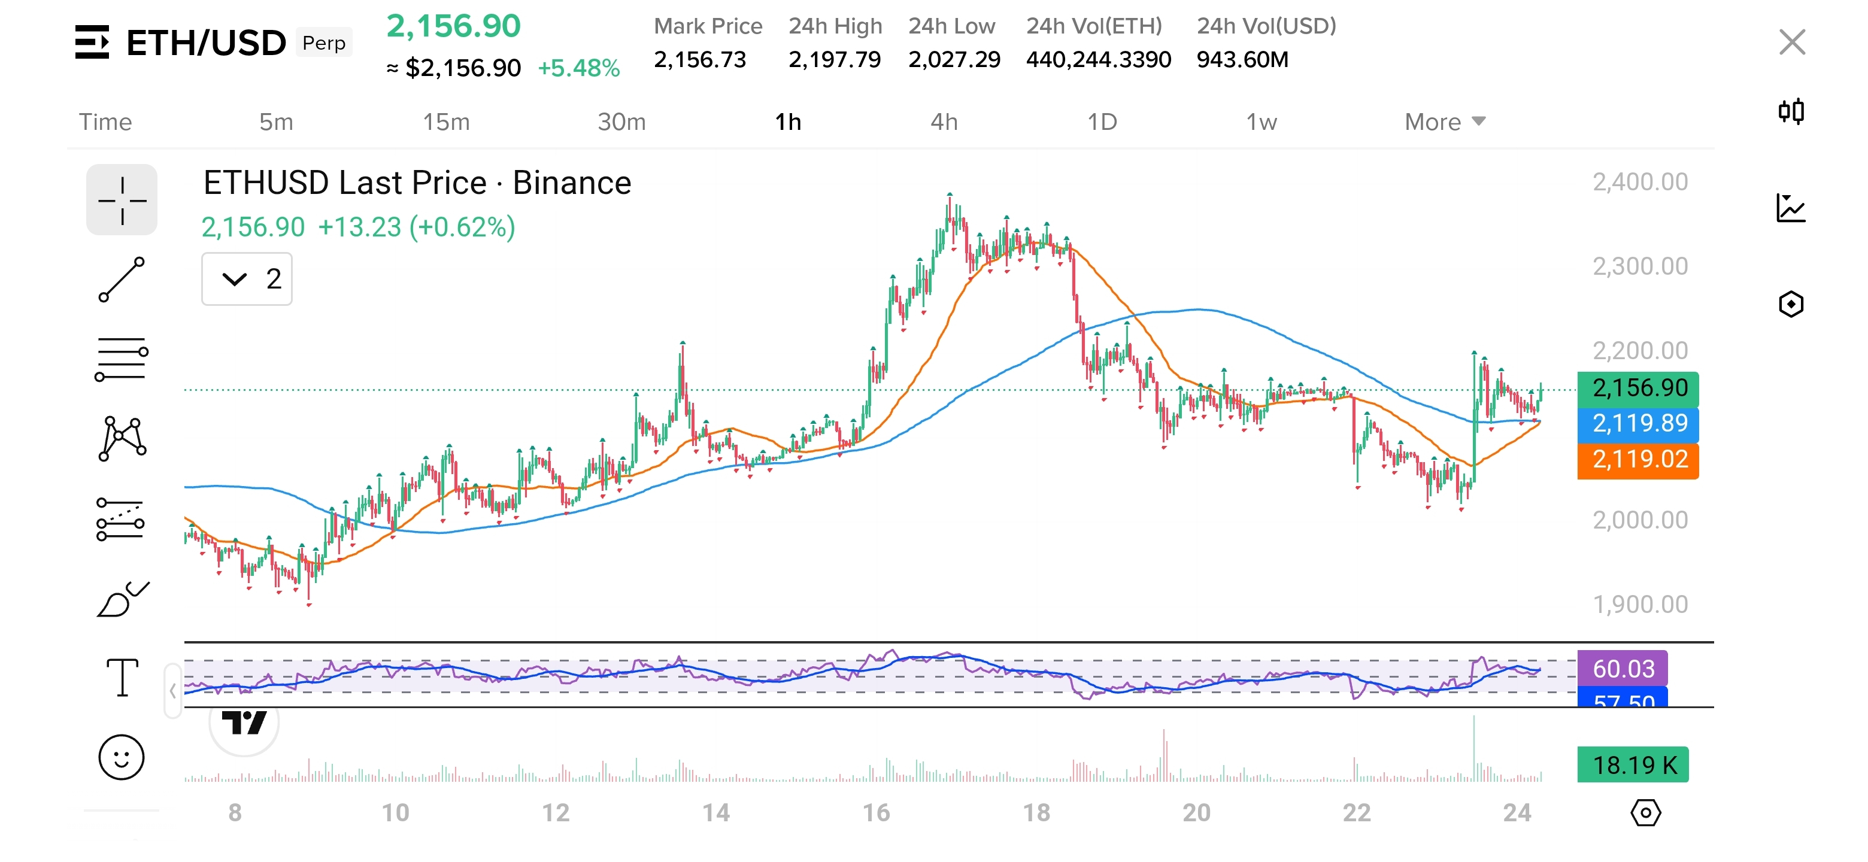
Task: Click the Time chart option
Action: 105,122
